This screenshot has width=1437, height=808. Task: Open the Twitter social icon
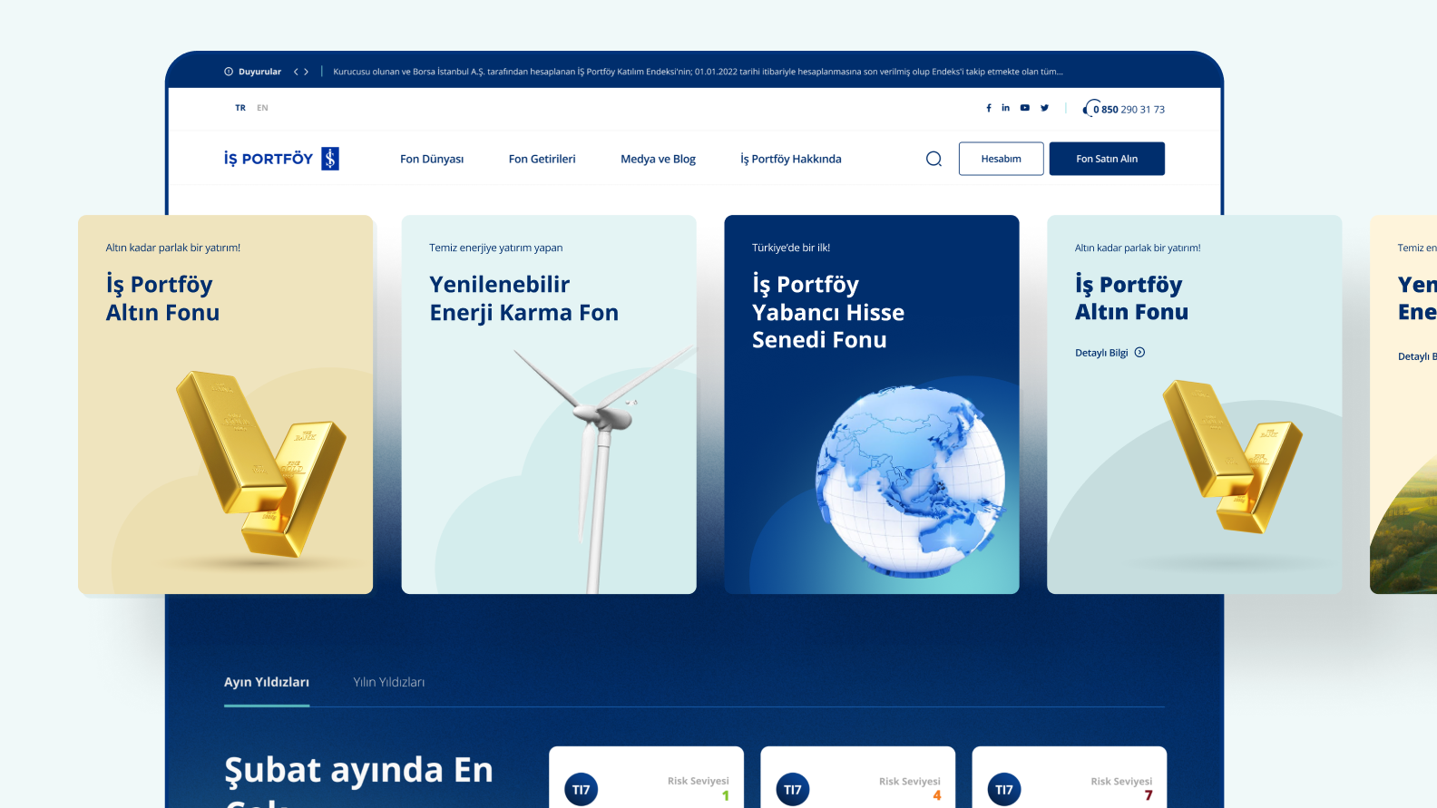tap(1045, 108)
